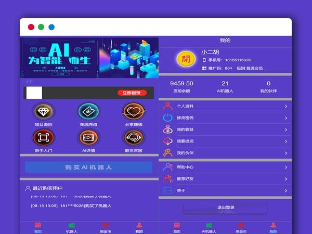The height and width of the screenshot is (234, 312).
Task: Select the 机器人 tab on home screen
Action: [x=72, y=228]
